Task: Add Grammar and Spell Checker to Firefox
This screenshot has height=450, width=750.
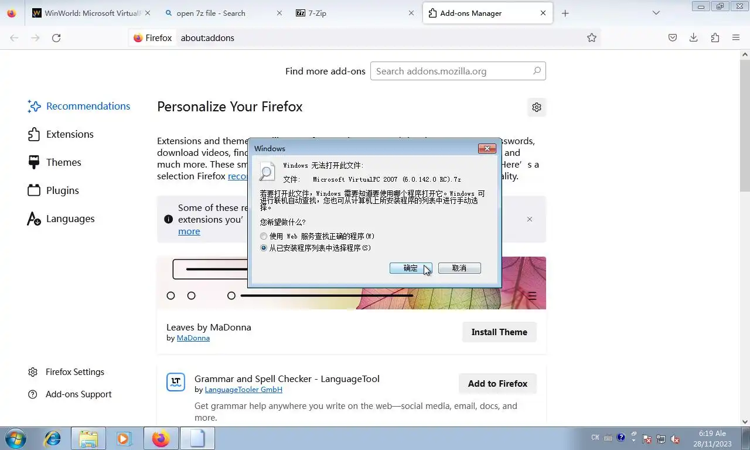Action: tap(497, 383)
